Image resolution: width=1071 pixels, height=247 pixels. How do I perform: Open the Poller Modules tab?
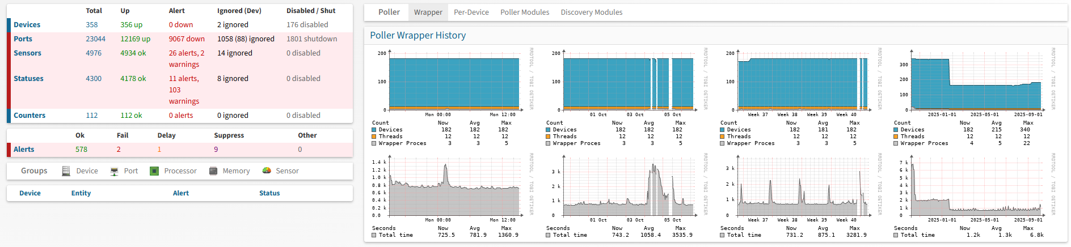(524, 12)
